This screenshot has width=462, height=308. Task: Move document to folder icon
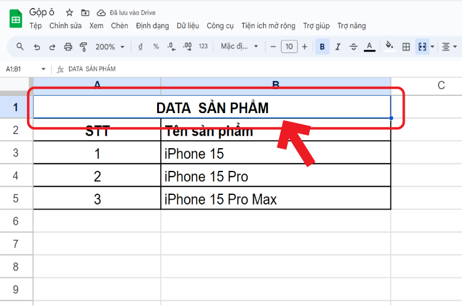[x=85, y=13]
